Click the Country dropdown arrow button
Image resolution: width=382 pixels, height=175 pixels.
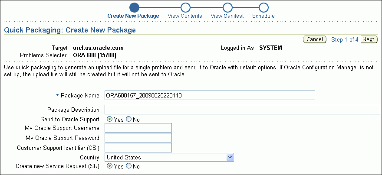[x=230, y=157]
